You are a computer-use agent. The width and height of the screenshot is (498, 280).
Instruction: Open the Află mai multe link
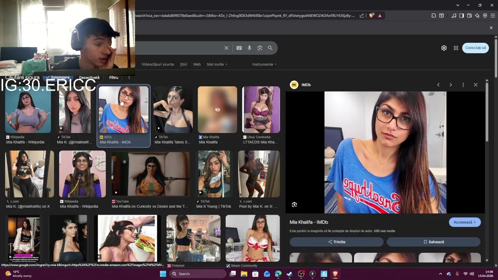coord(384,231)
